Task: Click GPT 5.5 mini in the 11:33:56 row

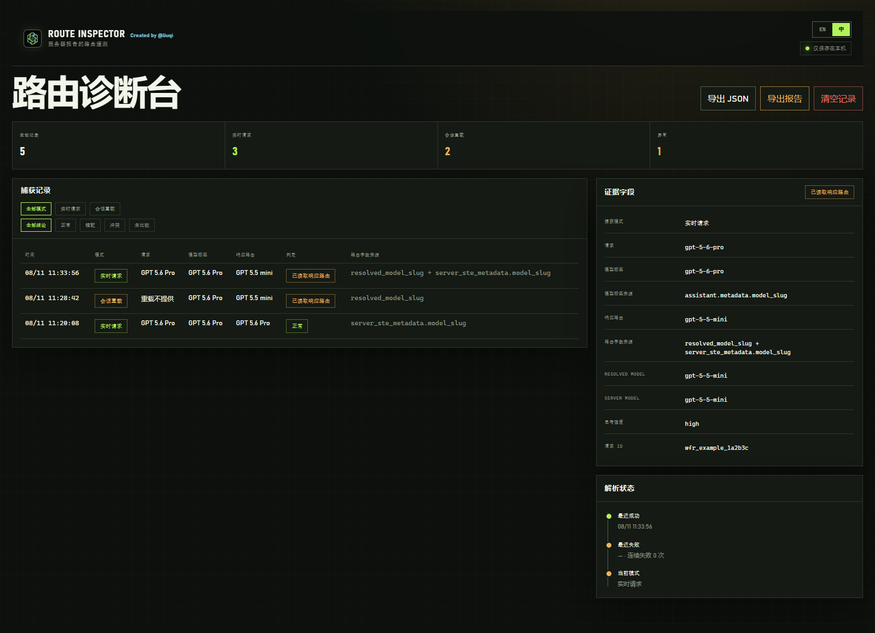Action: tap(254, 273)
